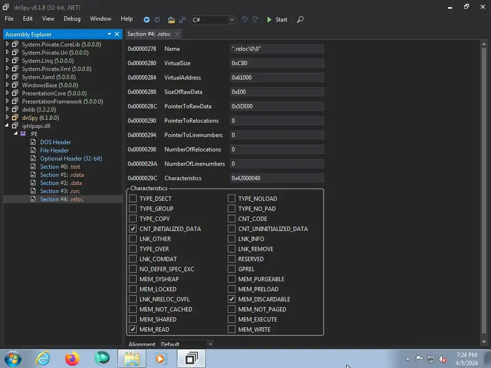Open Windows Start orb

point(13,358)
